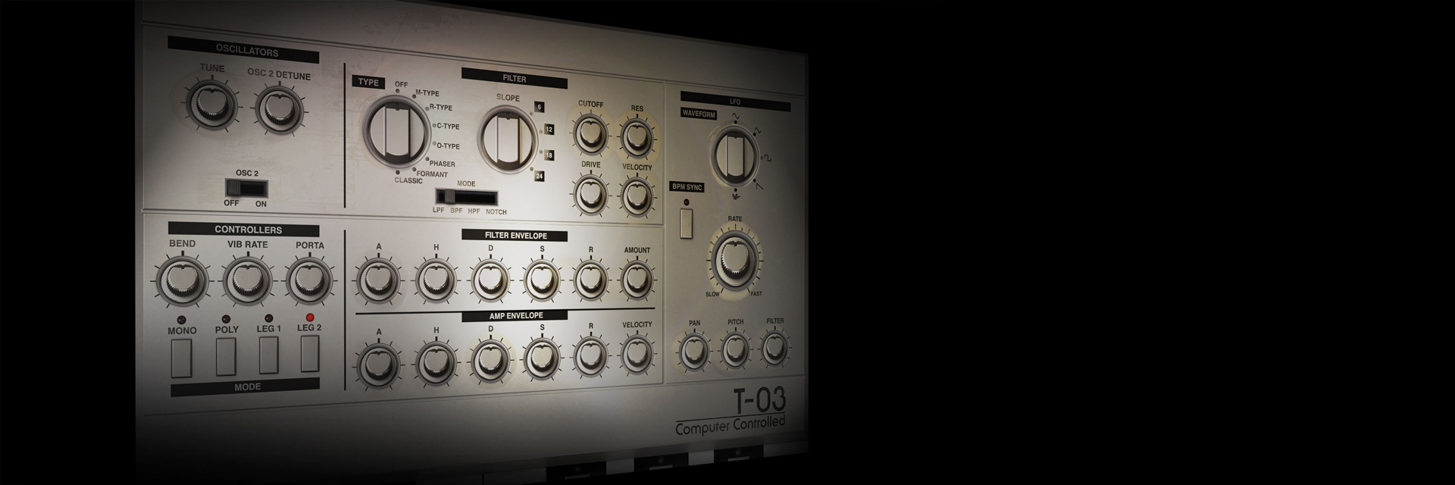Adjust the Amp Envelope H knob

(x=436, y=361)
